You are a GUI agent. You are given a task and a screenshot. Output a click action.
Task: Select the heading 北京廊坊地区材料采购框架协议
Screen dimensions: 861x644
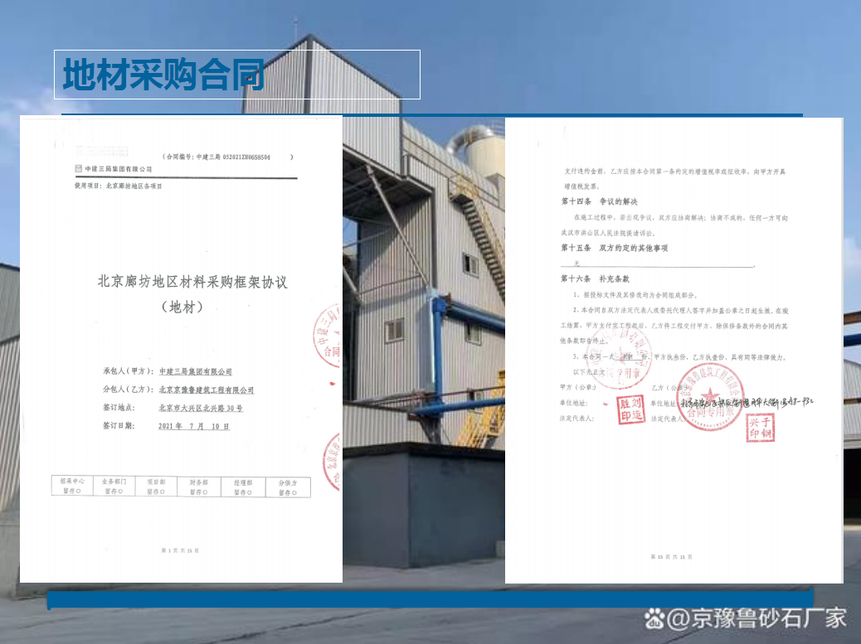[192, 282]
